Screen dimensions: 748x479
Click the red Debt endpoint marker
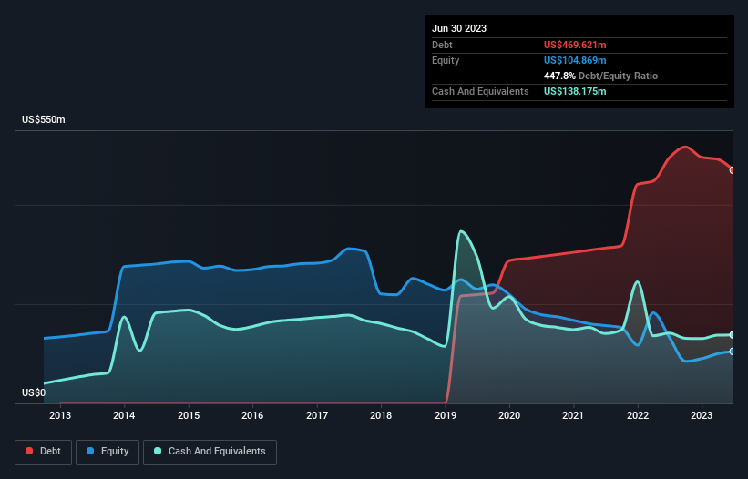click(x=733, y=170)
